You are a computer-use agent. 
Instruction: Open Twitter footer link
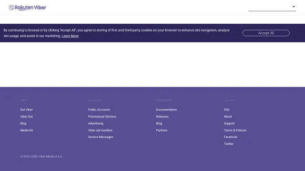229,144
